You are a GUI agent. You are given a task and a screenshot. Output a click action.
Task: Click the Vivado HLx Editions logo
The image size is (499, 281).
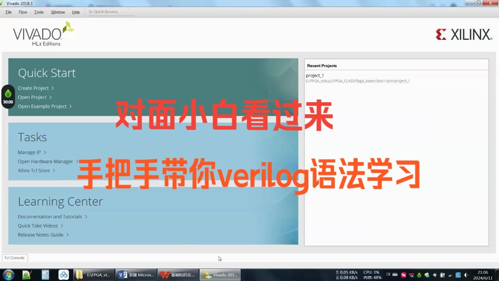point(43,34)
